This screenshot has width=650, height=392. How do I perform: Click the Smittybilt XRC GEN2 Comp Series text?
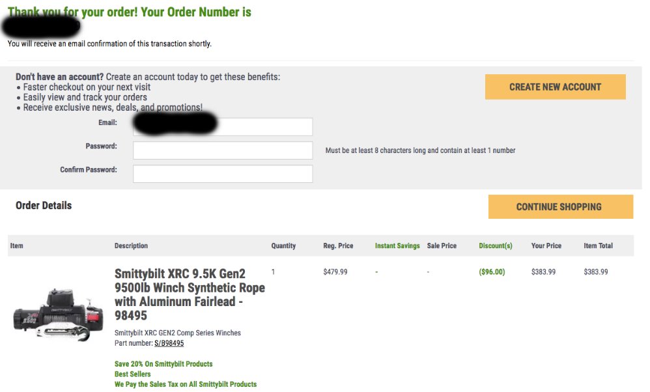click(x=177, y=333)
